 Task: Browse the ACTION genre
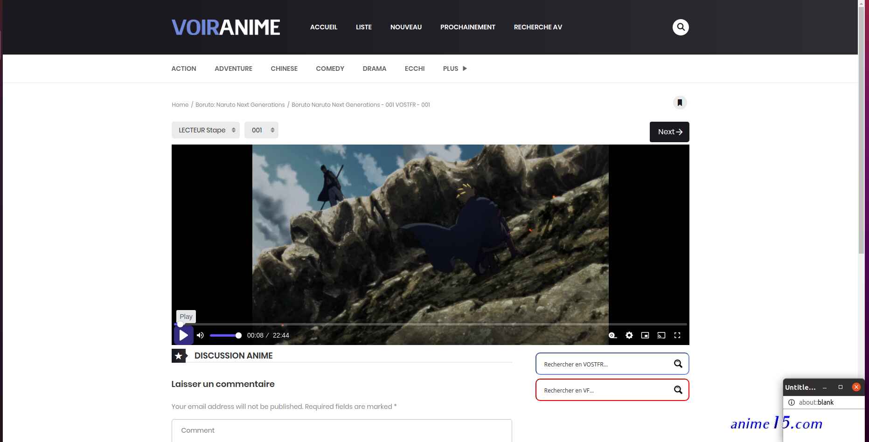click(184, 69)
